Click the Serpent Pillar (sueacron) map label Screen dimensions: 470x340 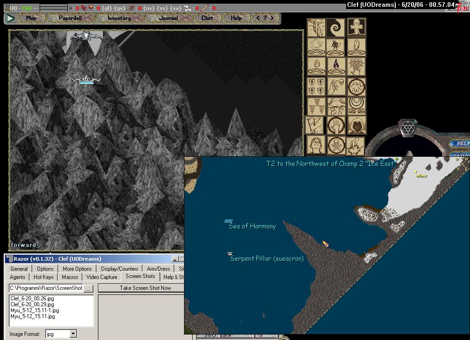pyautogui.click(x=267, y=258)
